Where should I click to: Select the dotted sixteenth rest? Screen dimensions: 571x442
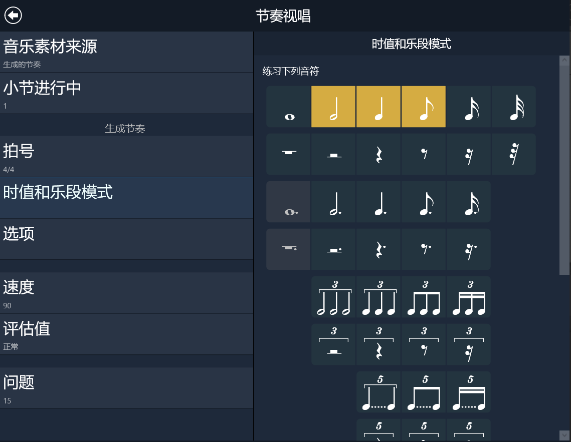coord(469,249)
